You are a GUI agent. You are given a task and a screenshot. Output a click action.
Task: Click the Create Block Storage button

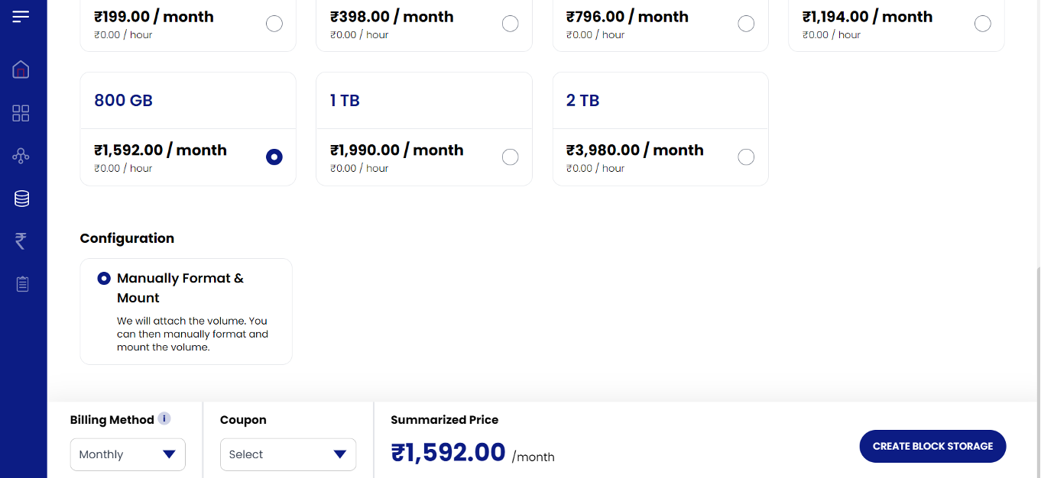932,446
